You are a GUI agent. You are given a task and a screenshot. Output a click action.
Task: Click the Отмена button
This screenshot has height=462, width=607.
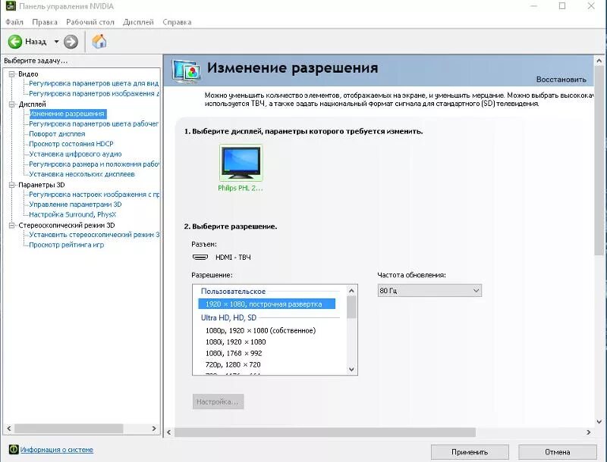click(x=558, y=452)
